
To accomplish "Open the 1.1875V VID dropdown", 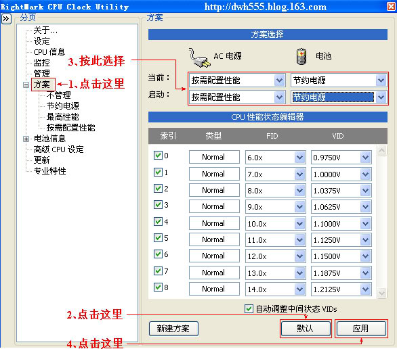I will pos(365,273).
